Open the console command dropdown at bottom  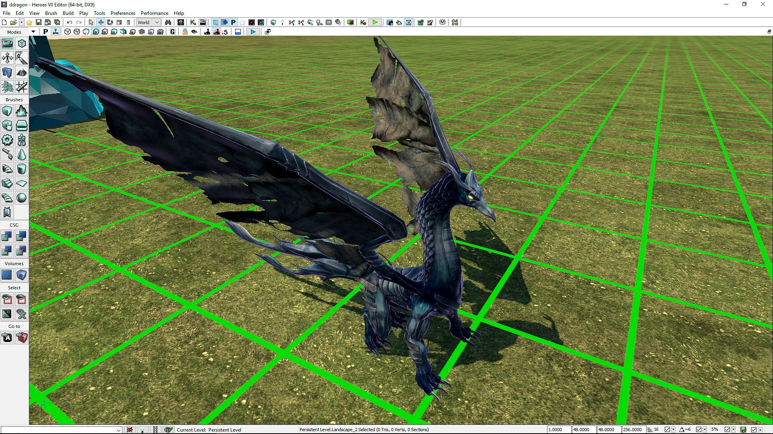[x=118, y=430]
